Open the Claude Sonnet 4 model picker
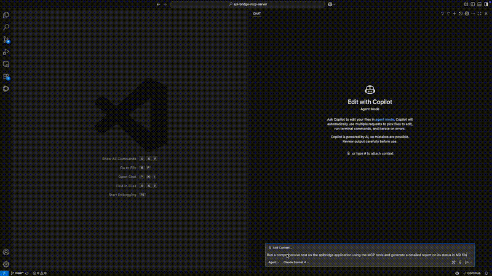Image resolution: width=492 pixels, height=276 pixels. tap(296, 262)
